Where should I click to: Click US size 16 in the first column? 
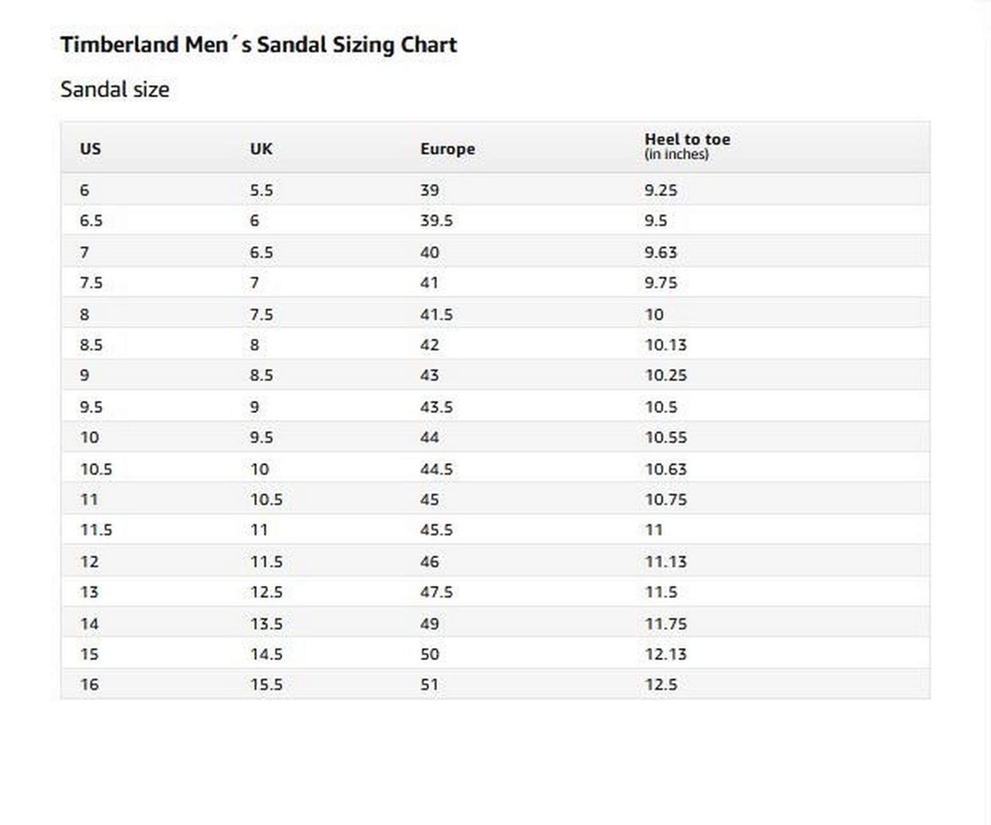click(x=90, y=684)
